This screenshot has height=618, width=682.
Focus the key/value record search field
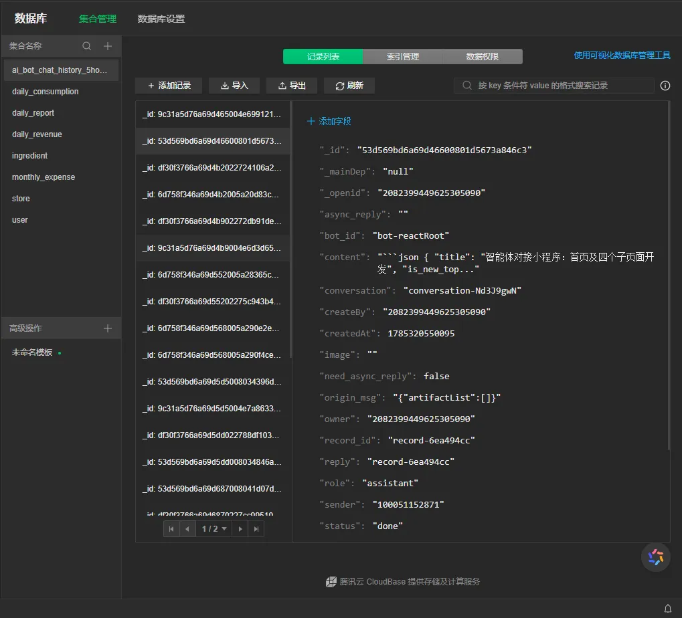click(553, 86)
